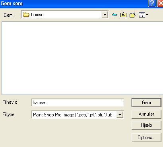Click the Filnavn text field
163x147 pixels.
(78, 103)
